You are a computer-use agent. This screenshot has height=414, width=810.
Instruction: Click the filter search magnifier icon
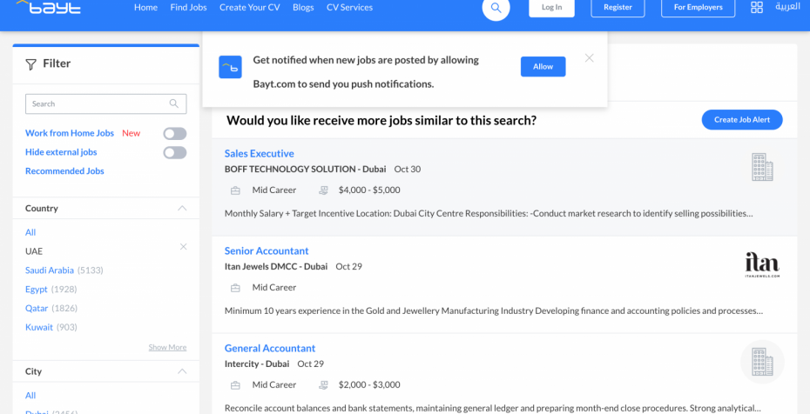[x=174, y=103]
